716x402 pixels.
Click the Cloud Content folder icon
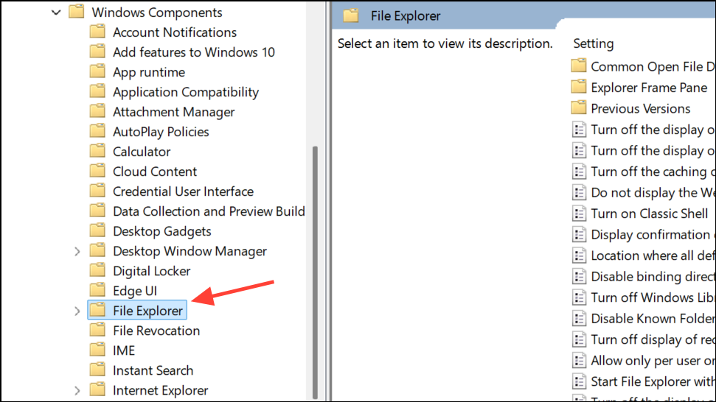click(x=97, y=172)
